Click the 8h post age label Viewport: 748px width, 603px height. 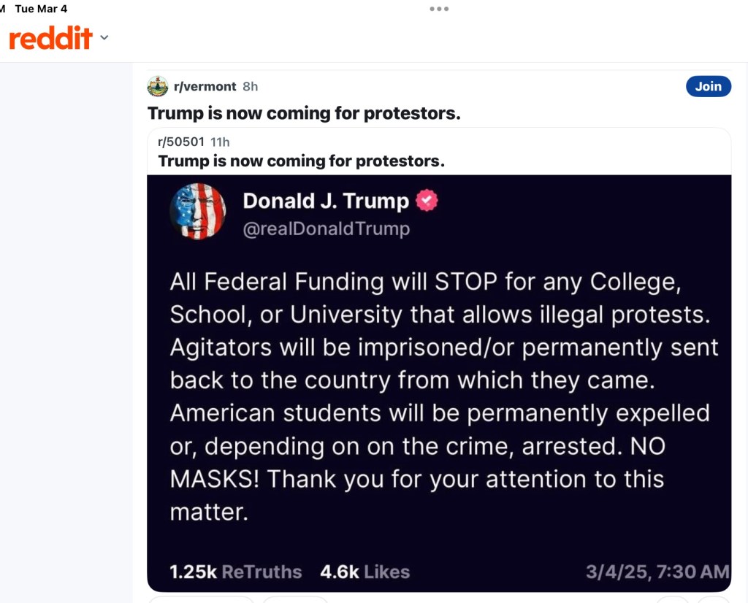pos(250,86)
